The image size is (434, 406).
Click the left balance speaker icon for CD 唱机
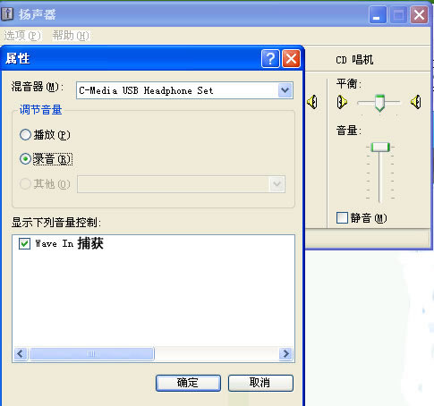(x=342, y=102)
